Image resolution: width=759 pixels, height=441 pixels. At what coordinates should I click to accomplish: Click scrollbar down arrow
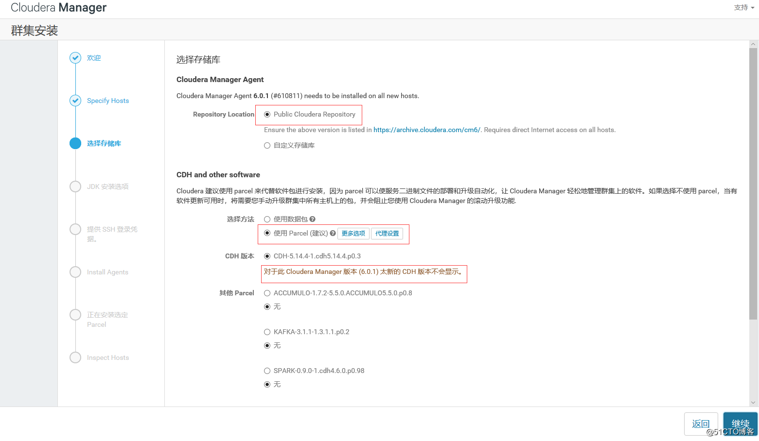pos(753,403)
